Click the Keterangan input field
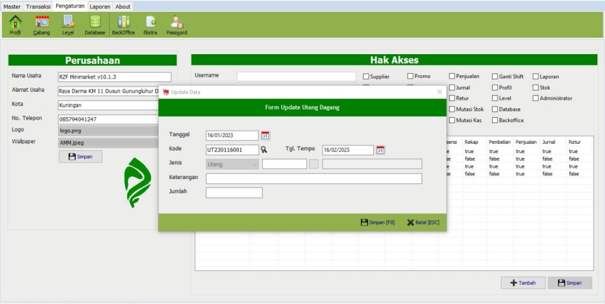605x304 pixels. [x=314, y=179]
